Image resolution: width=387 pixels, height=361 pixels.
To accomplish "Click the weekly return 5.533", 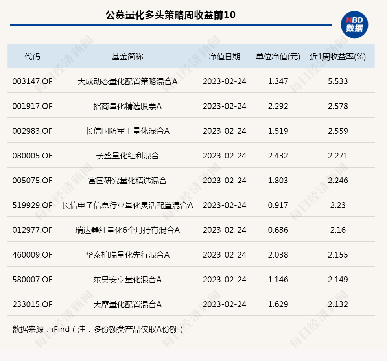I will 338,81.
